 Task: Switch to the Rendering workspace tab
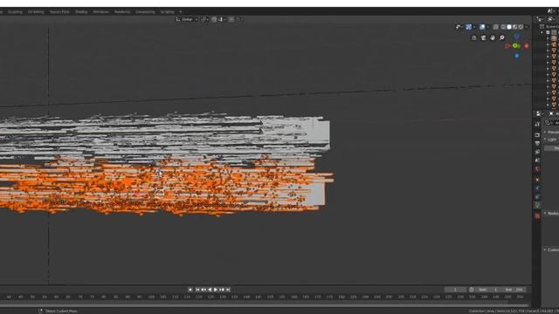(x=122, y=11)
